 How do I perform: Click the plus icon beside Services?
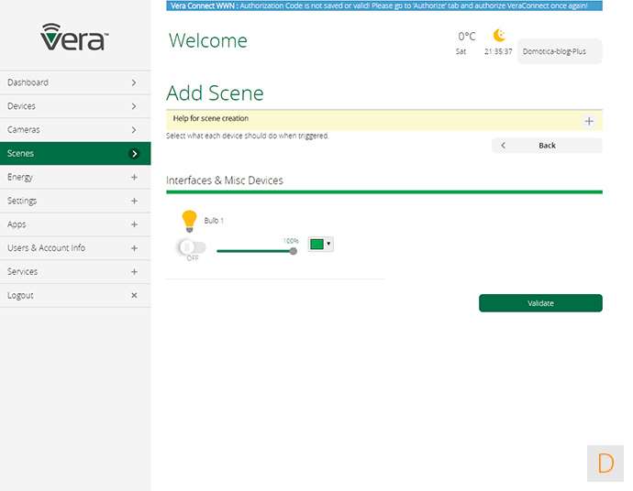(134, 272)
